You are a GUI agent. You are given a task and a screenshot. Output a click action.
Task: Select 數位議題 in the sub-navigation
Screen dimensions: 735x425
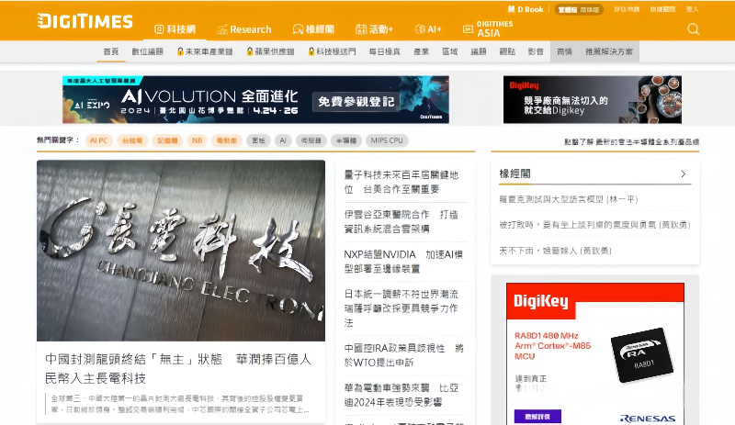(147, 51)
